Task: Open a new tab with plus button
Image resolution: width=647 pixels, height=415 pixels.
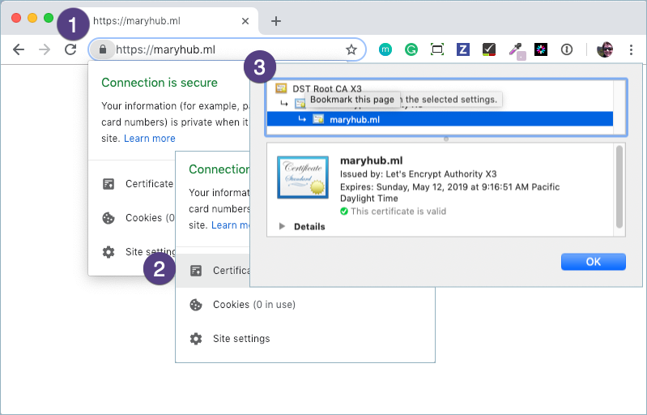Action: click(276, 21)
